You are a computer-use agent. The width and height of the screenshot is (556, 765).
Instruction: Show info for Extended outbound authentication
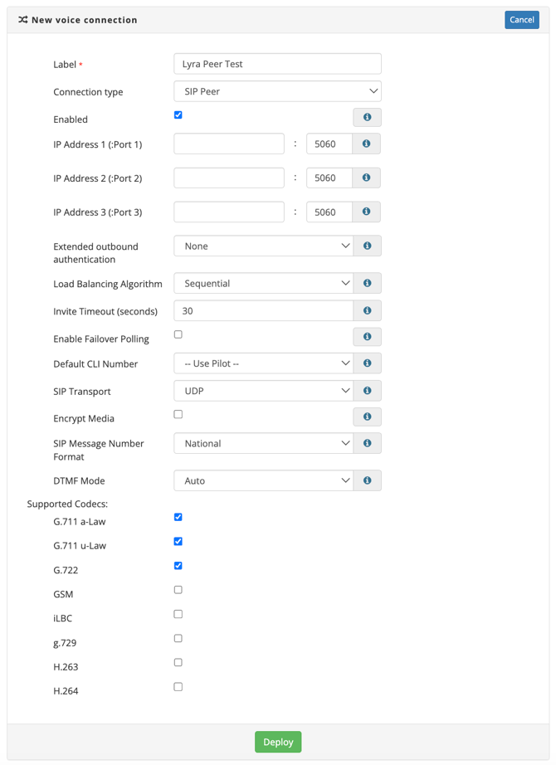tap(367, 246)
